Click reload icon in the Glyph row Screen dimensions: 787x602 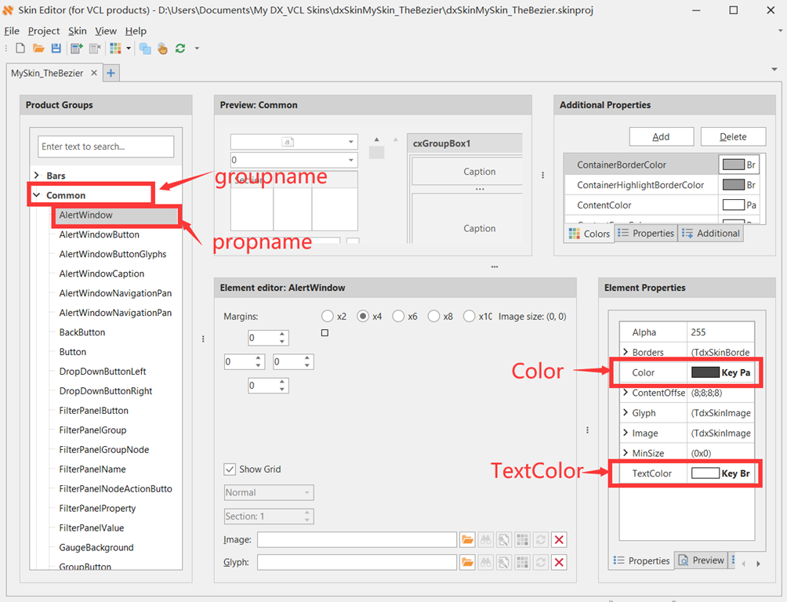[x=541, y=562]
